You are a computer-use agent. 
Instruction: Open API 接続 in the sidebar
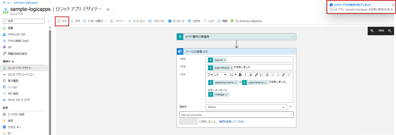tap(11, 94)
